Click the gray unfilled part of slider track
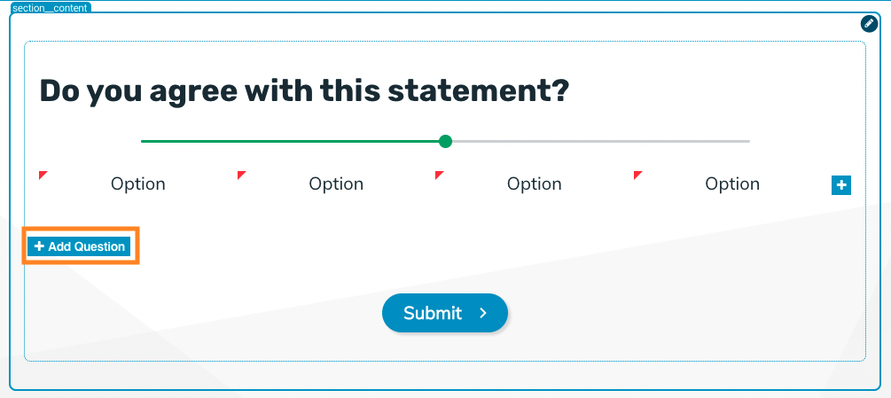 601,141
